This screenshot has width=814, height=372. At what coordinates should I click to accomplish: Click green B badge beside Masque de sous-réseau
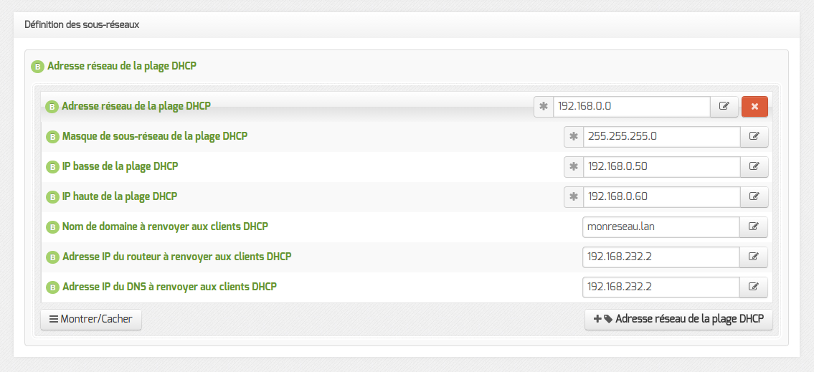52,137
